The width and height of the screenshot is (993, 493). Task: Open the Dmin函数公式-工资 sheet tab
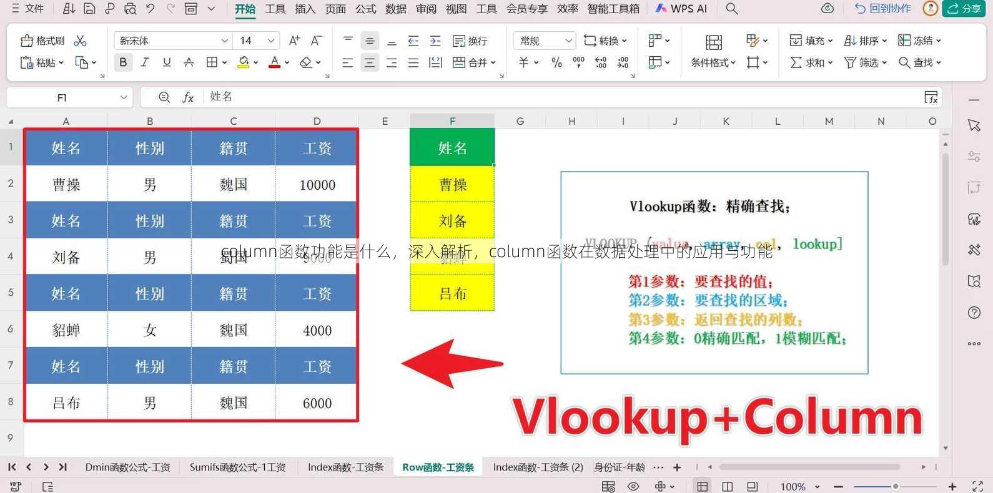(x=127, y=467)
